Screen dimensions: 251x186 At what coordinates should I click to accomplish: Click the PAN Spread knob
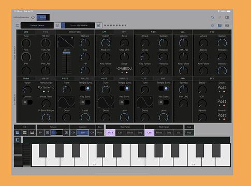[183, 89]
